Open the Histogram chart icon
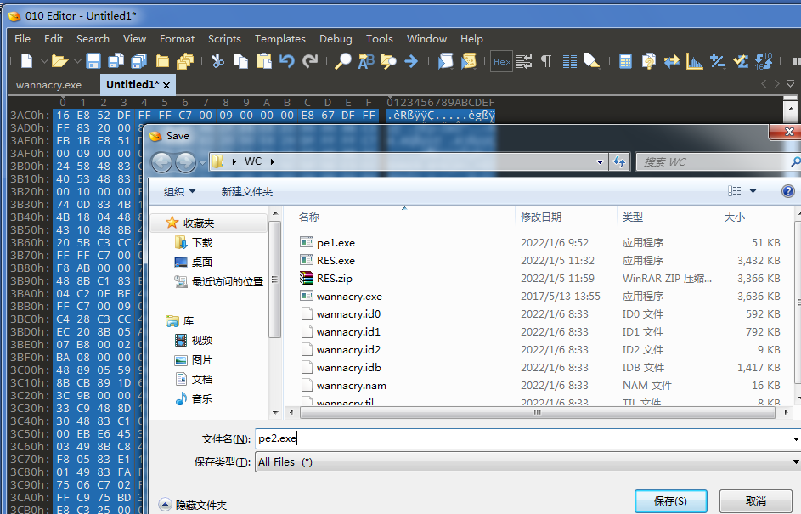 [x=695, y=61]
